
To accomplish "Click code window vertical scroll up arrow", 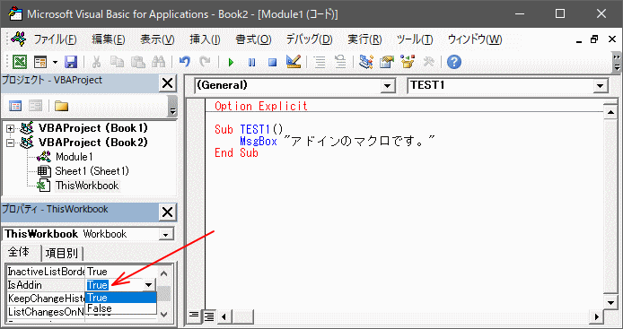I will (610, 112).
